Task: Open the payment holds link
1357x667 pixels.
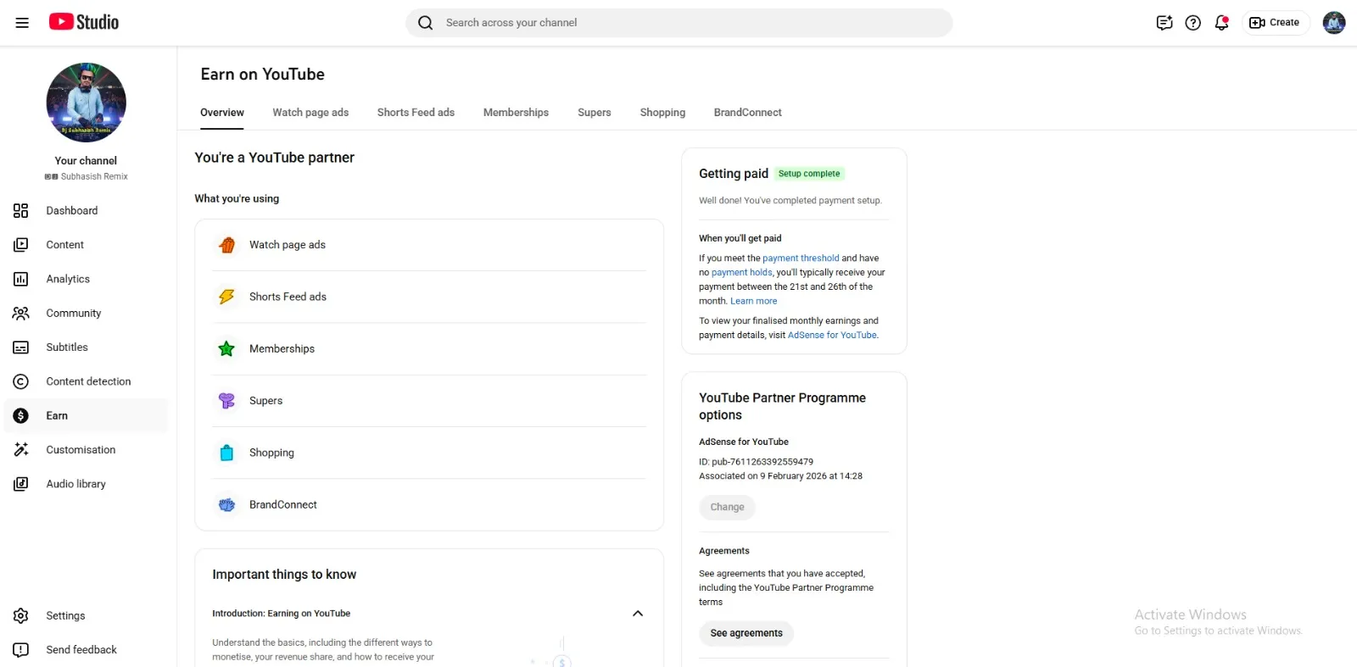Action: tap(742, 273)
